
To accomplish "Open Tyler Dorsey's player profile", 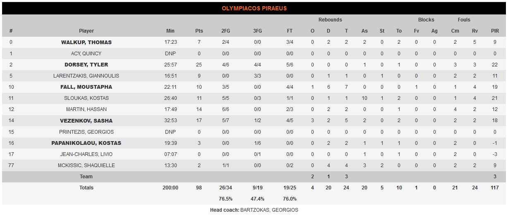I will (x=86, y=65).
